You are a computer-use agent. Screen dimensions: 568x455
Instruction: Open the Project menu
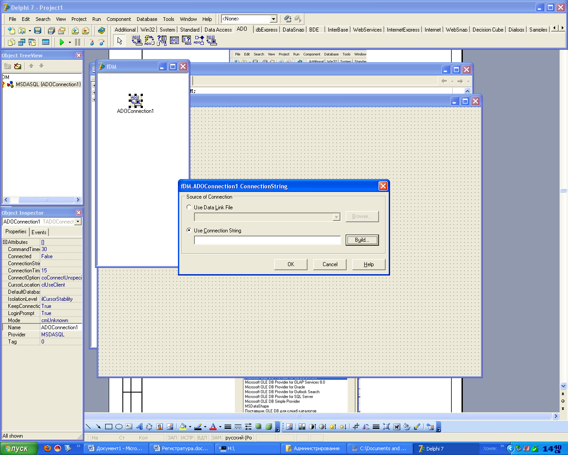pyautogui.click(x=79, y=19)
